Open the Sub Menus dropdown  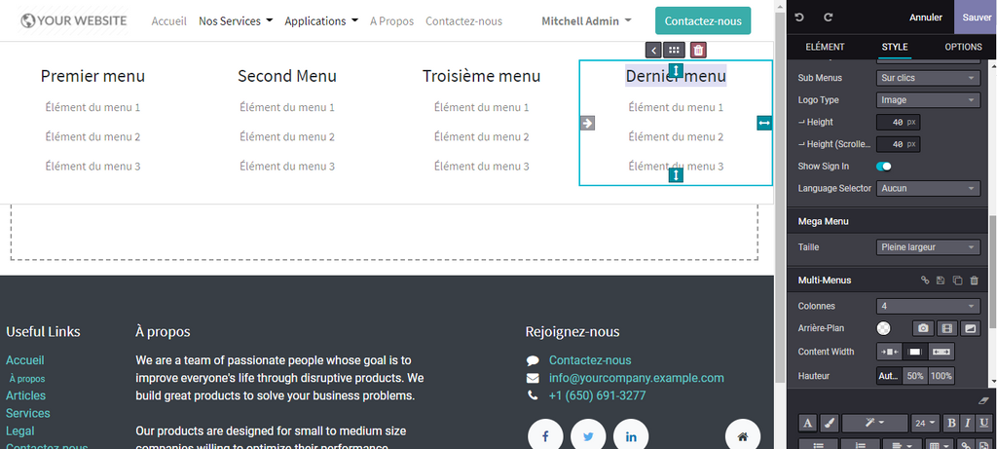[928, 78]
